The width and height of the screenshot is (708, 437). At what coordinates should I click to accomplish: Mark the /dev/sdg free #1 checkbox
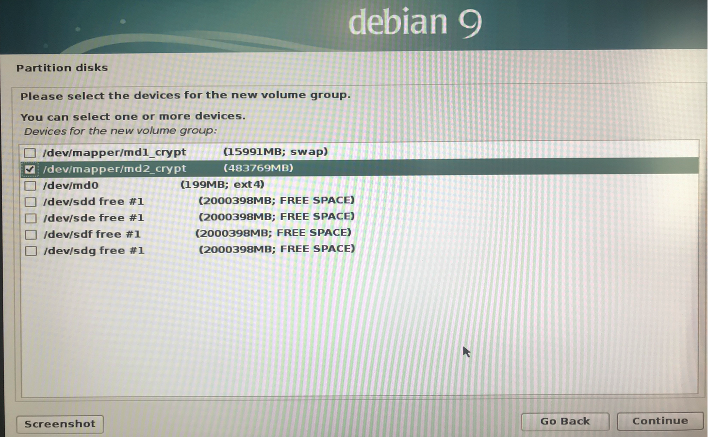(x=31, y=251)
